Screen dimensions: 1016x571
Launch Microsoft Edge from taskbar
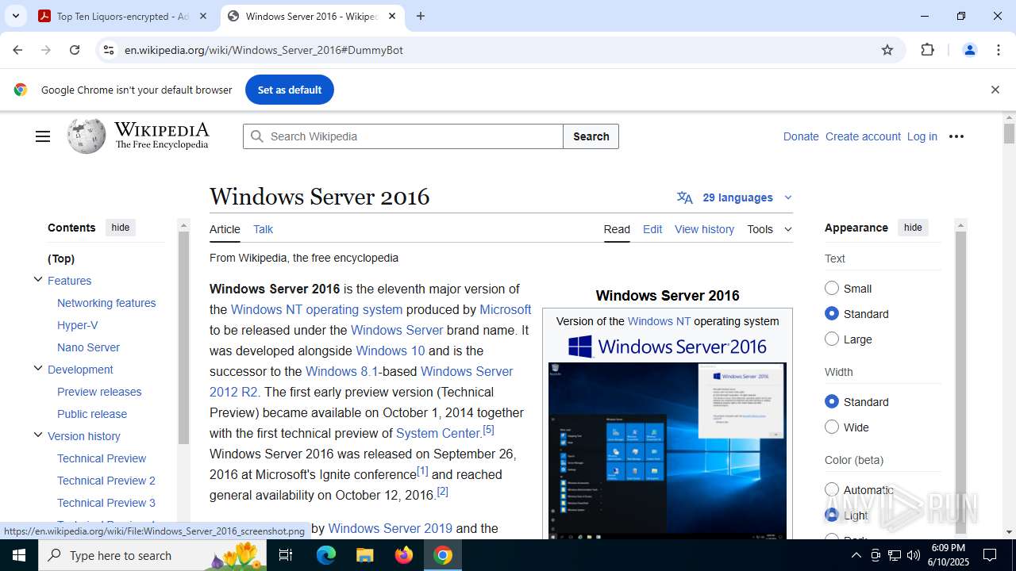pos(326,555)
